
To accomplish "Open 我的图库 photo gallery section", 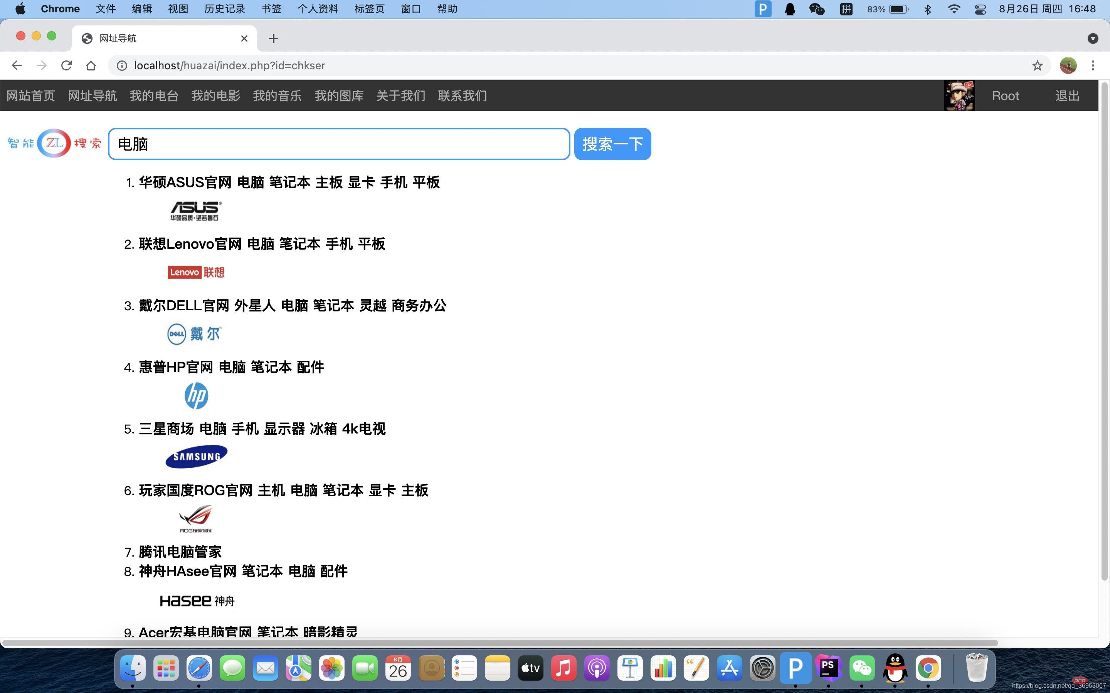I will point(339,96).
